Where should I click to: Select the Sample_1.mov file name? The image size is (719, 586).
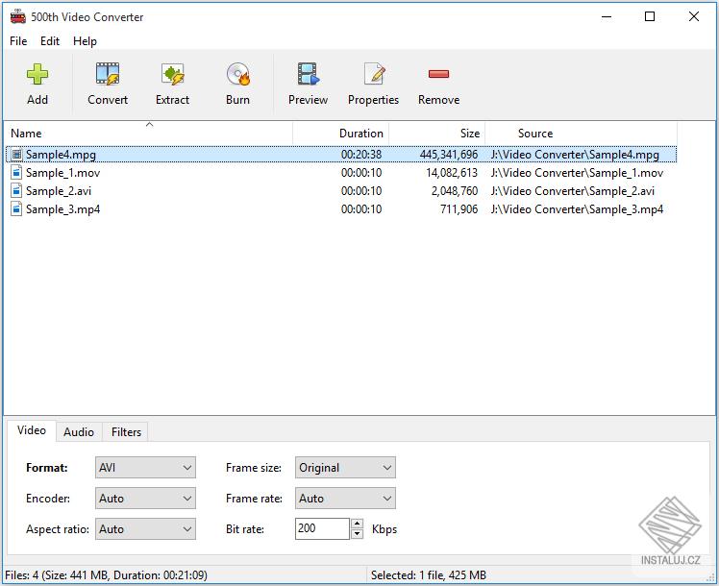(62, 173)
